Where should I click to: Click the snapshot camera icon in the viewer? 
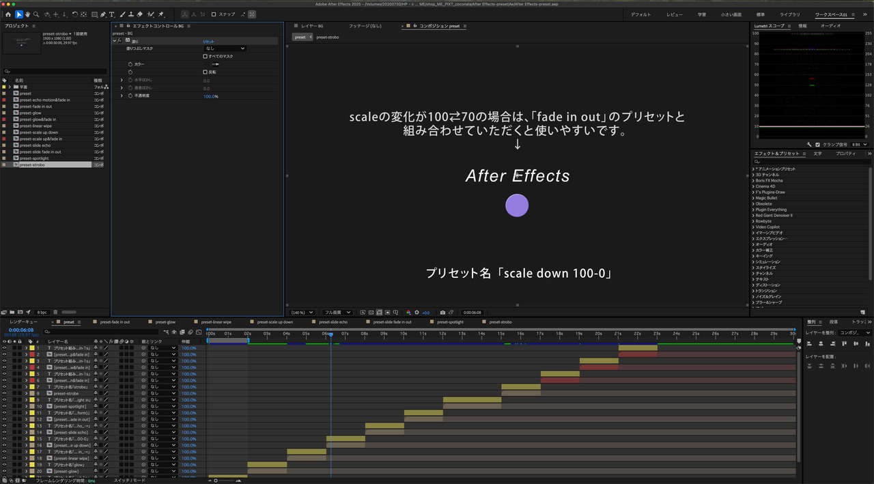[443, 313]
